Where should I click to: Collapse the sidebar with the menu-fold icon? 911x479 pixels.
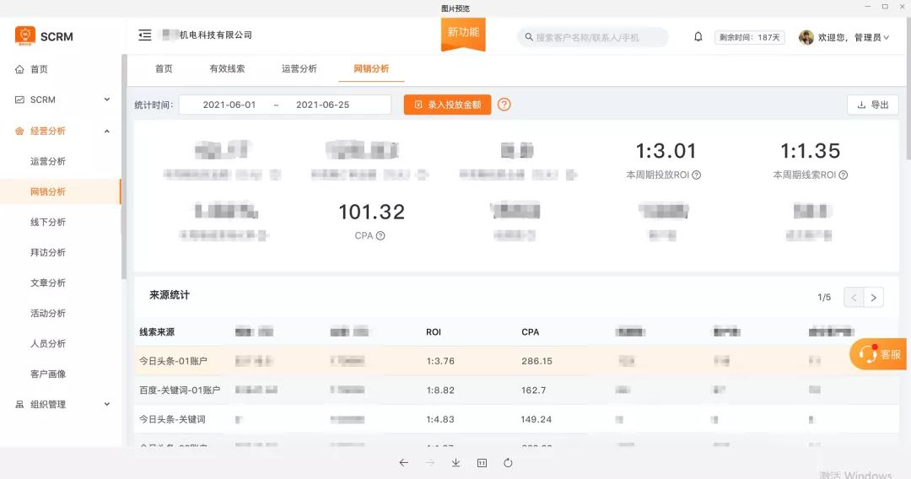tap(145, 35)
